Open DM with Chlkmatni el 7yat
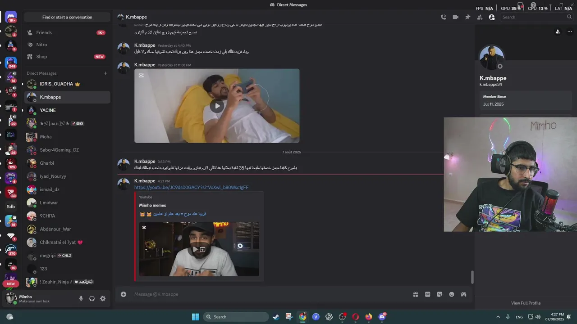Viewport: 577px width, 324px height. coord(67,242)
